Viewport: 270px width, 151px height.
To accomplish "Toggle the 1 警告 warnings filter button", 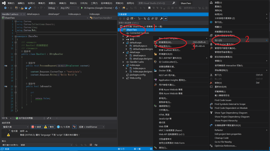I will pos(49,127).
